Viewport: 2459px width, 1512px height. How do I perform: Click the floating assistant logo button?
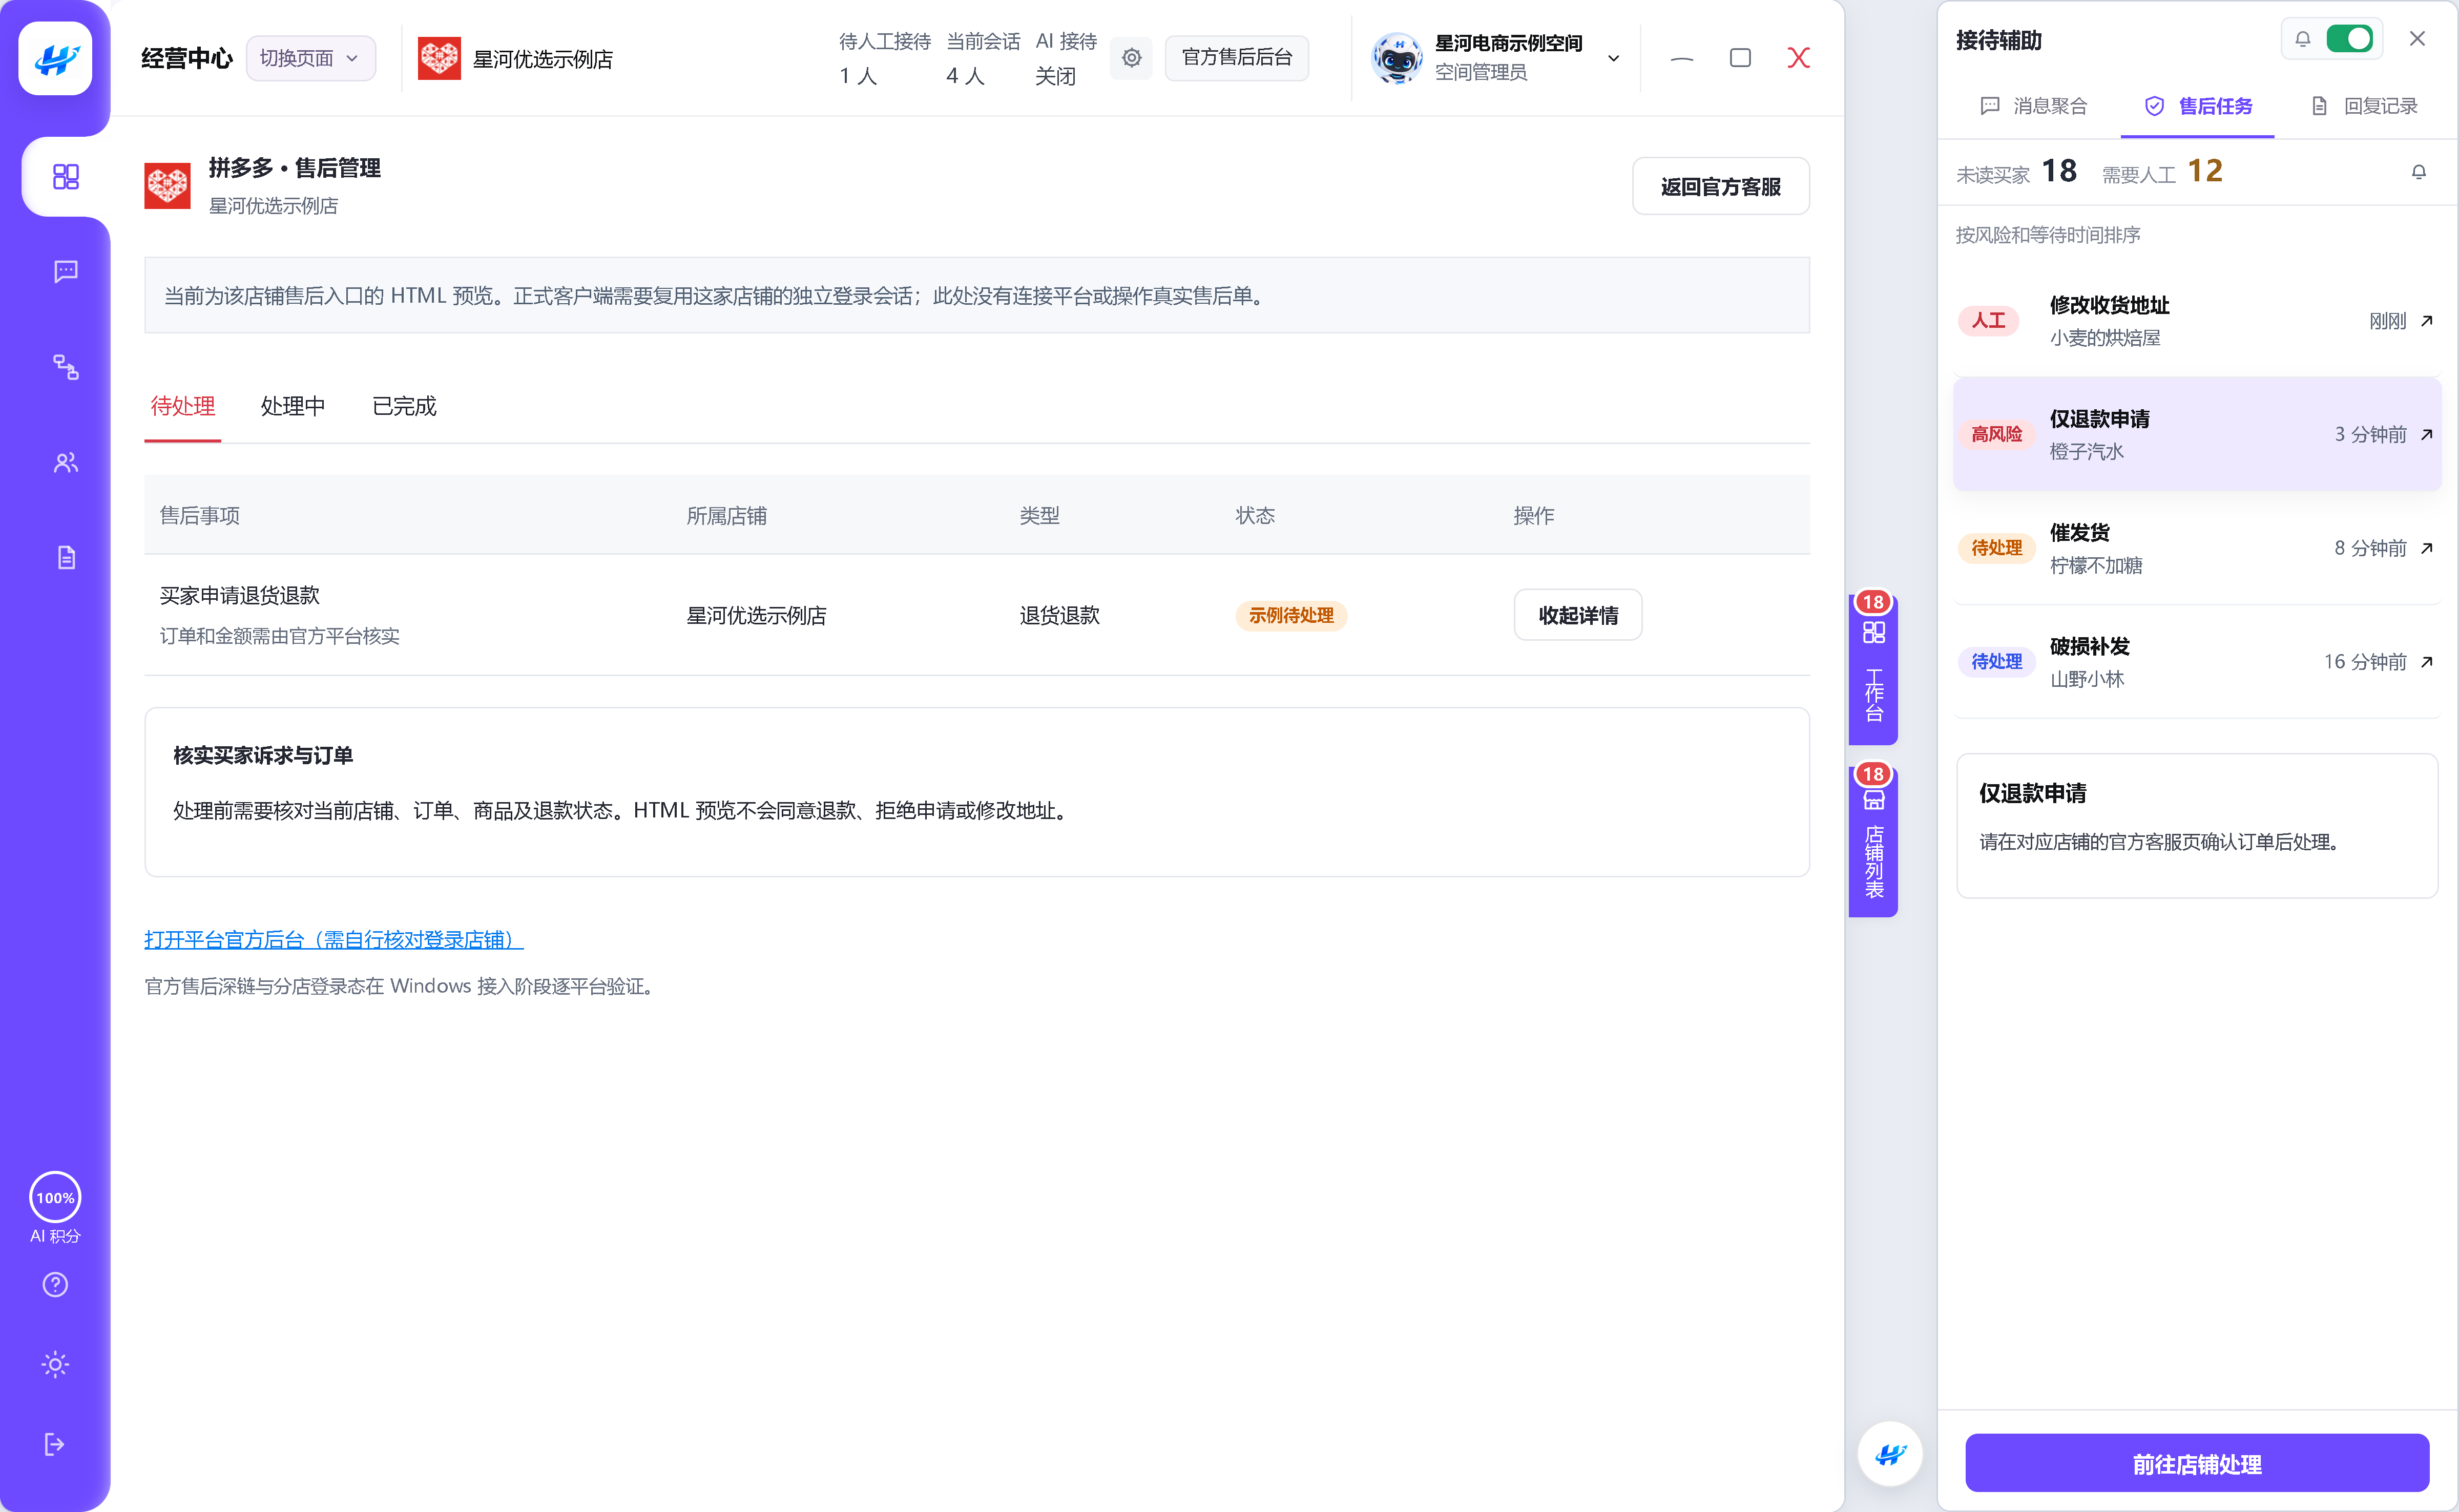1890,1454
